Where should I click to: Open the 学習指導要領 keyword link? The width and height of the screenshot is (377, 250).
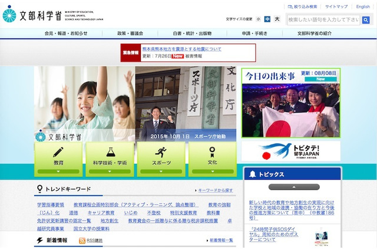[x=51, y=205]
